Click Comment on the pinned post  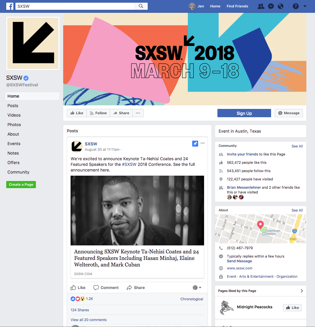(106, 288)
